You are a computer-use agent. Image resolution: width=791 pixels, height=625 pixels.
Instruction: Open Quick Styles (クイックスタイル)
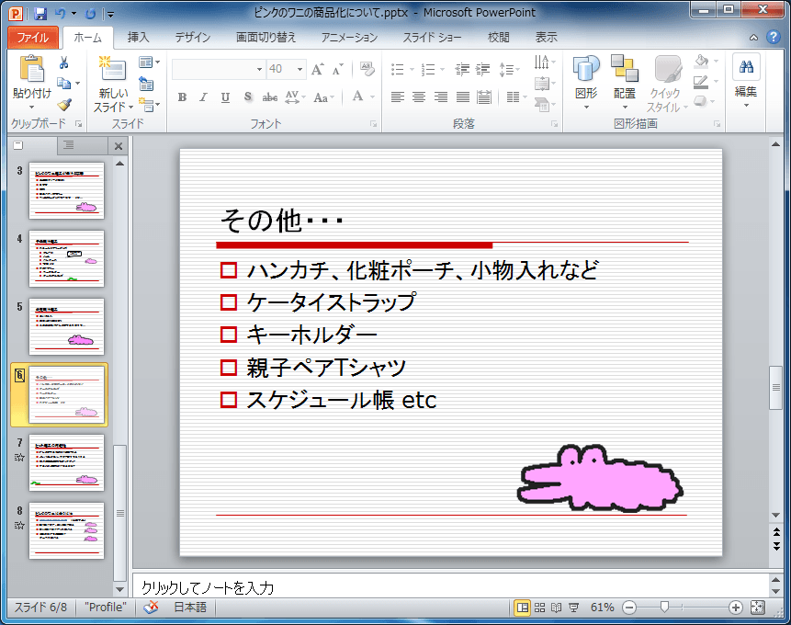[x=667, y=84]
